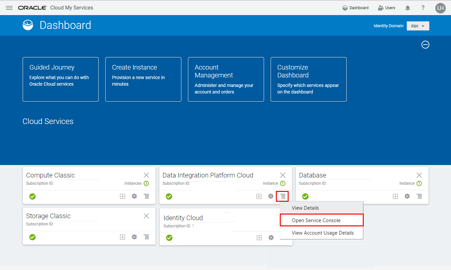The width and height of the screenshot is (451, 270).
Task: Go to Dashboard in the top navigation
Action: [x=356, y=8]
